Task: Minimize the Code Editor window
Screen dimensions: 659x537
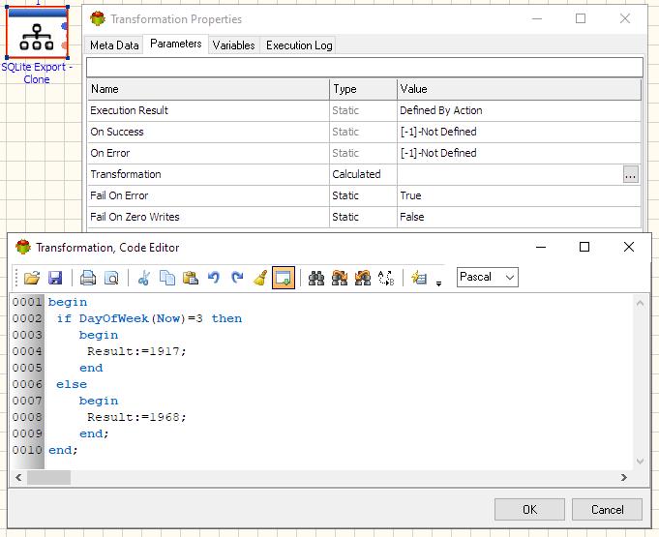Action: [x=541, y=247]
